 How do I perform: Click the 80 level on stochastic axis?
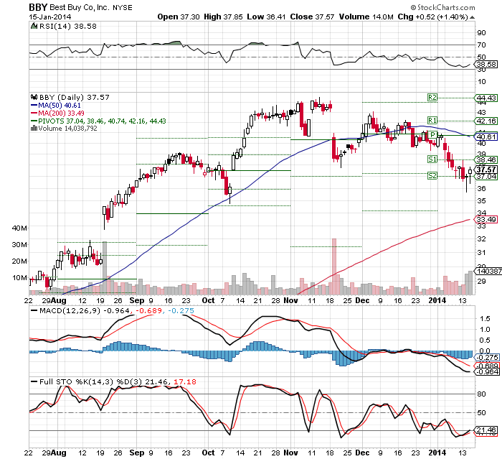(481, 394)
